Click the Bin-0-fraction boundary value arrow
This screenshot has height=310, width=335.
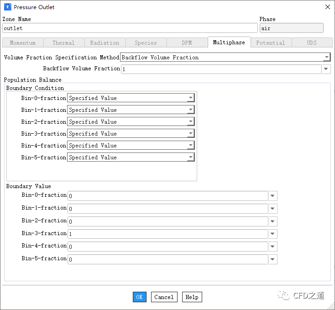tap(272, 196)
